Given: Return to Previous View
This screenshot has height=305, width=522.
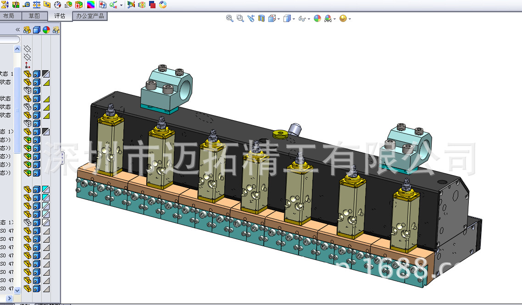Looking at the screenshot, I should click(251, 18).
